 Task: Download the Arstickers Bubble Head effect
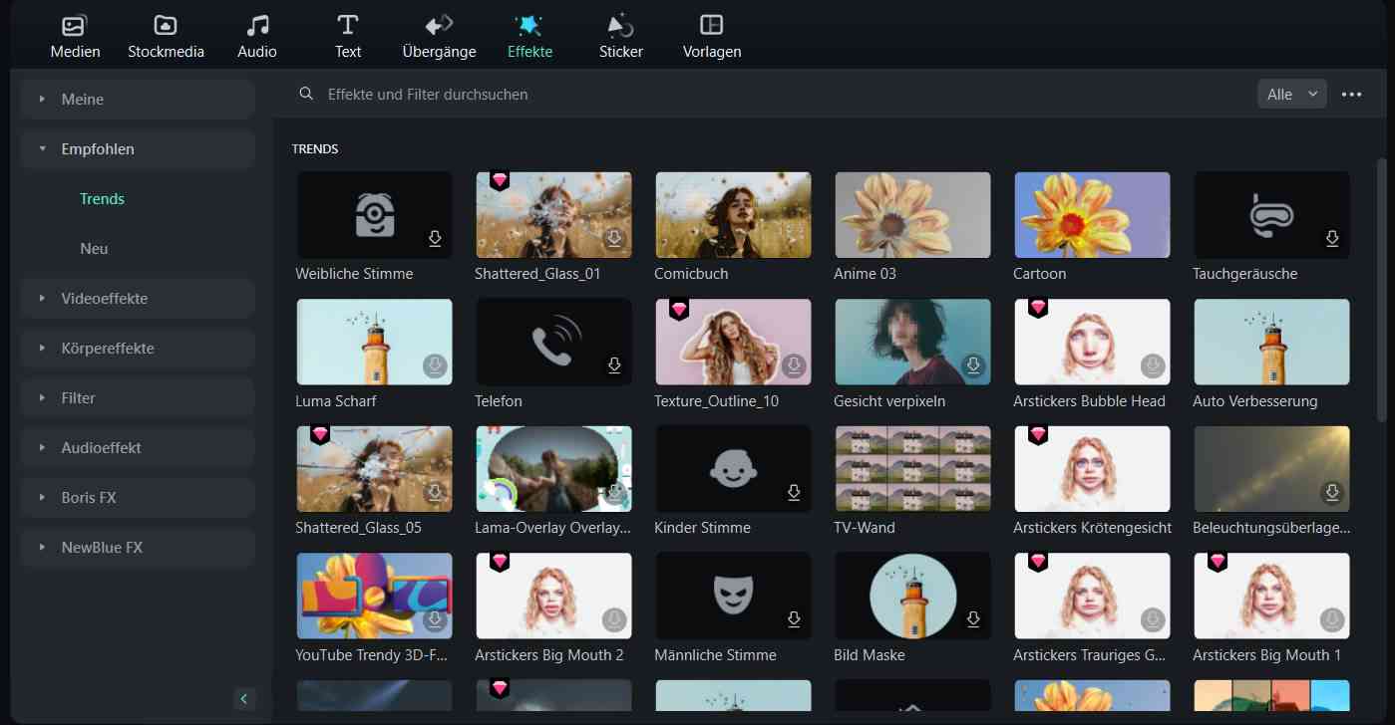click(x=1153, y=365)
